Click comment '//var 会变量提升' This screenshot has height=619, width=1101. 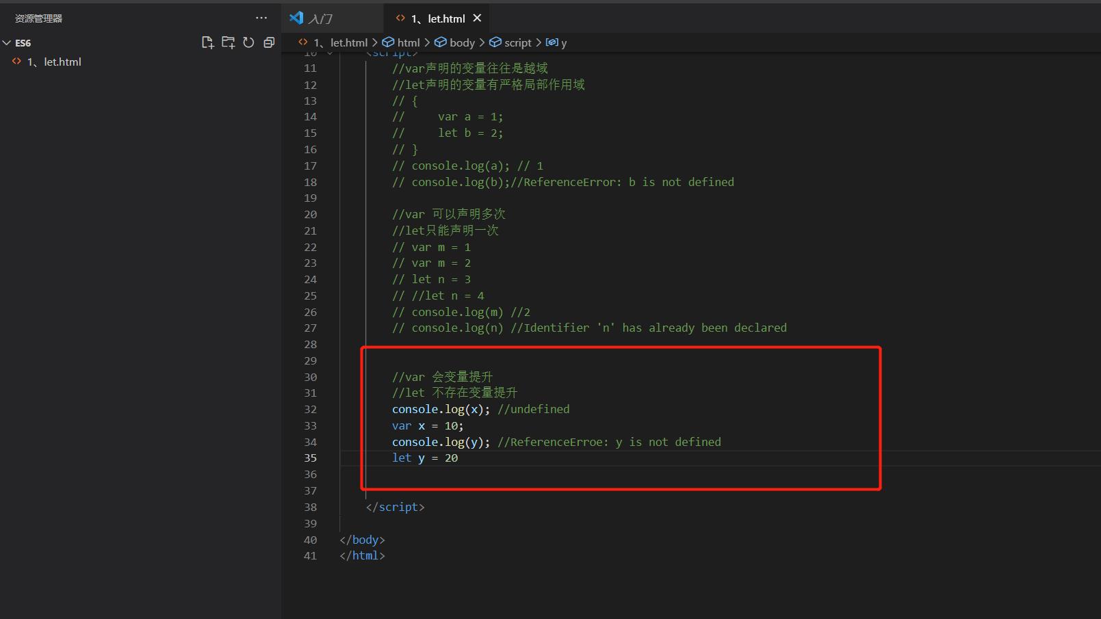(x=442, y=377)
